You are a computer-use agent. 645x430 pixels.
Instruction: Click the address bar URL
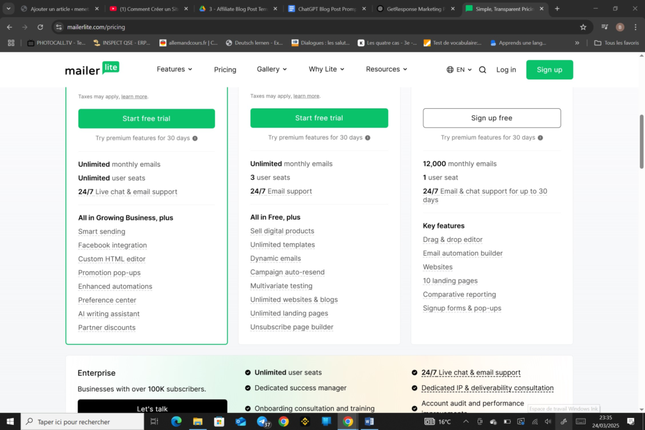point(96,27)
